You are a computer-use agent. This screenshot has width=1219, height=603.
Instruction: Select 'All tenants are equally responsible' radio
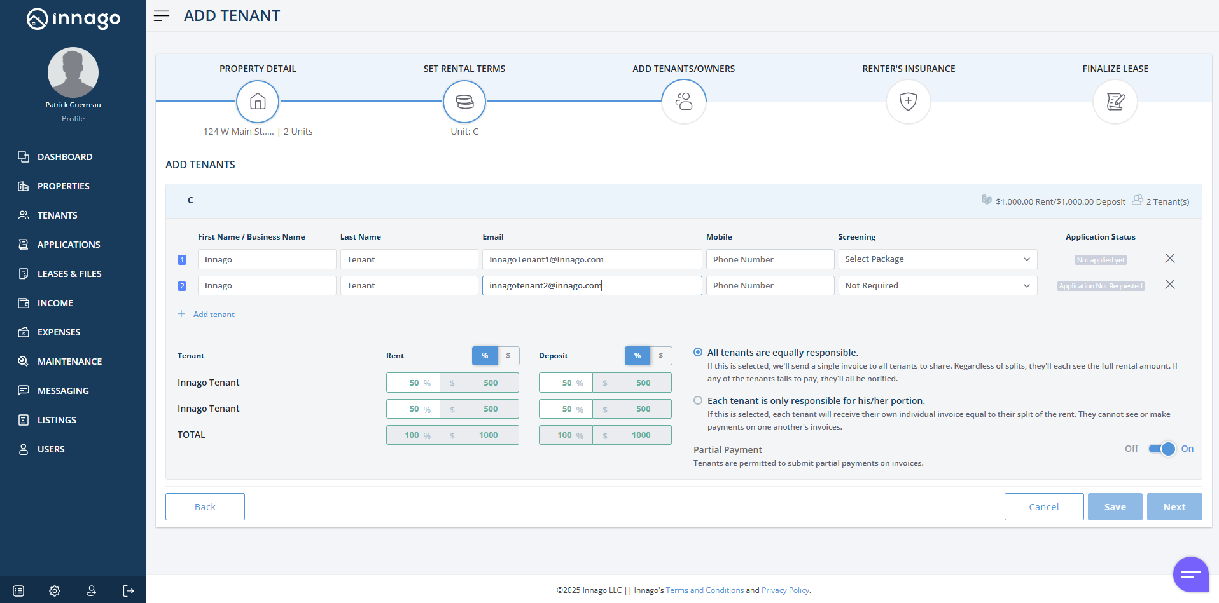coord(698,352)
